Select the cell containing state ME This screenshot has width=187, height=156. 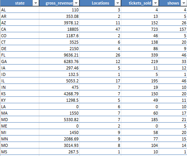pyautogui.click(x=20, y=126)
